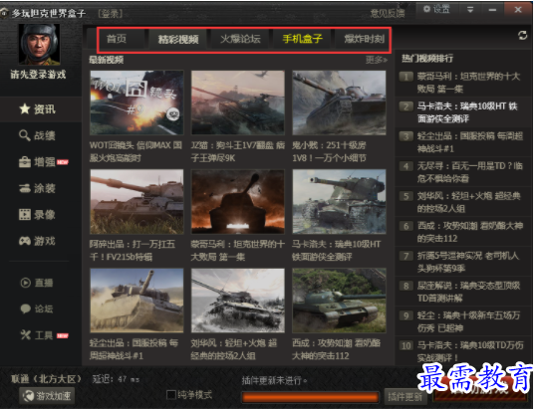The height and width of the screenshot is (409, 541).
Task: Open the 西成 攻势如潮 video thumbnail
Action: (x=339, y=301)
